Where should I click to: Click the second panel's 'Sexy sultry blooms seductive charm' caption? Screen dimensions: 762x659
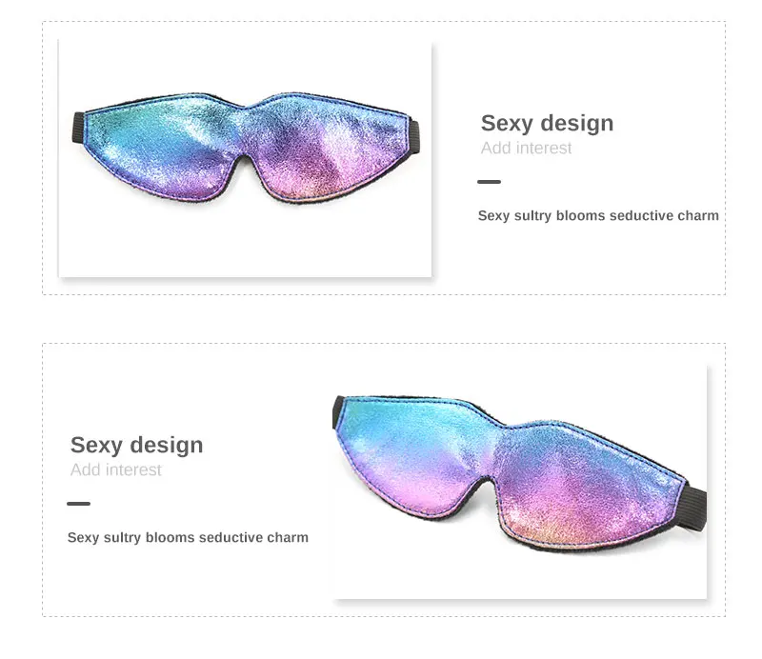point(188,537)
